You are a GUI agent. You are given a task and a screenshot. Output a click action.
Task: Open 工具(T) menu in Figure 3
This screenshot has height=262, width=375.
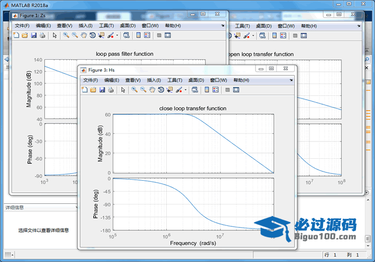[175, 80]
